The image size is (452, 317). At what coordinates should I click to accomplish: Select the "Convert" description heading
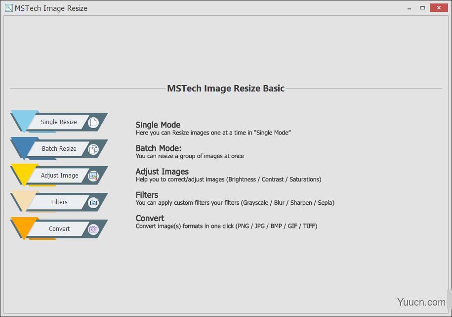pos(150,218)
